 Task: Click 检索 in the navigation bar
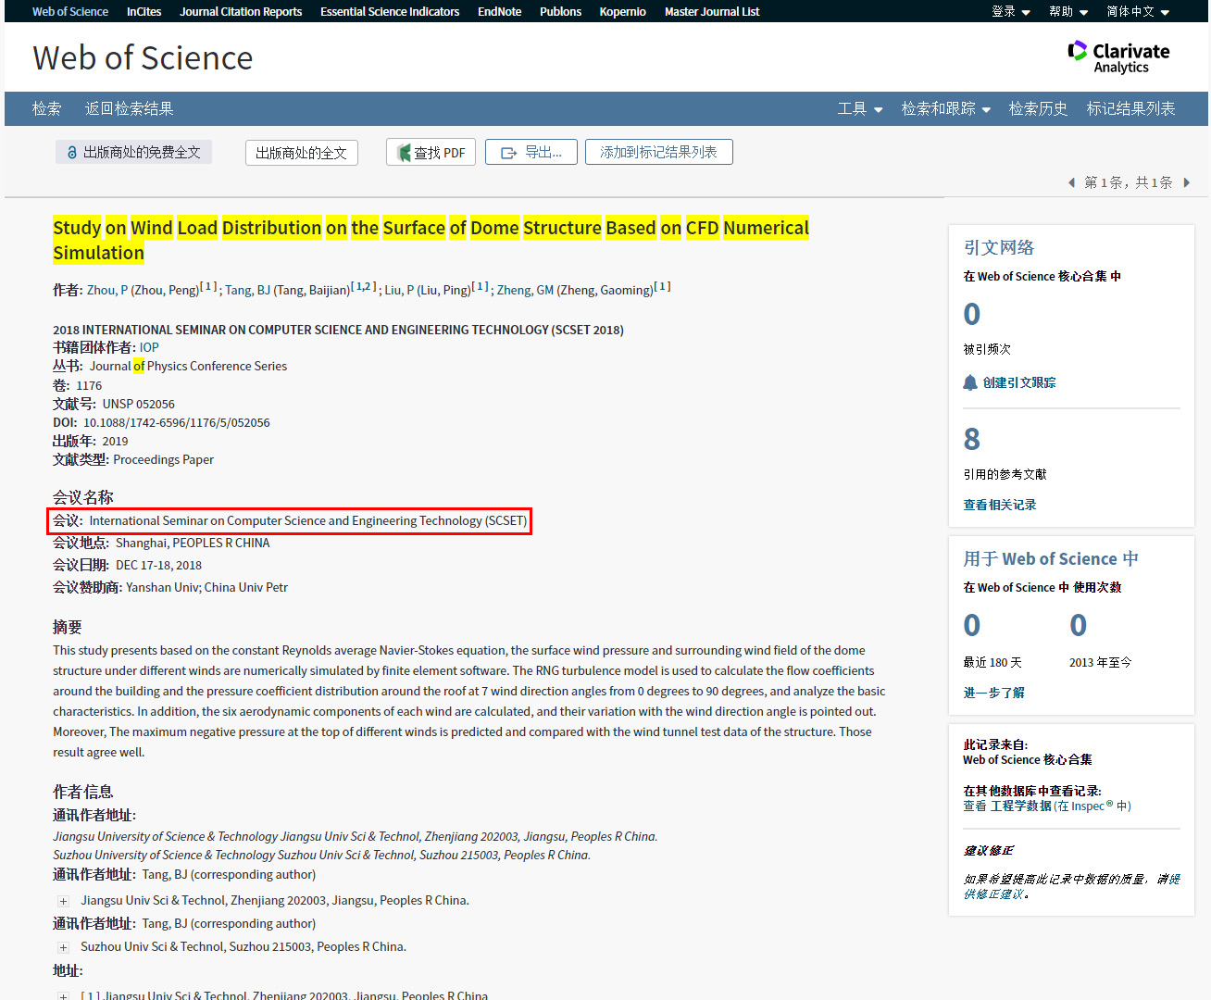click(x=47, y=108)
